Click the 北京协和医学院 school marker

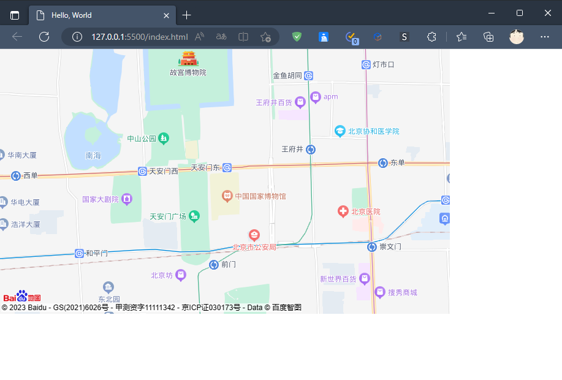pyautogui.click(x=340, y=131)
